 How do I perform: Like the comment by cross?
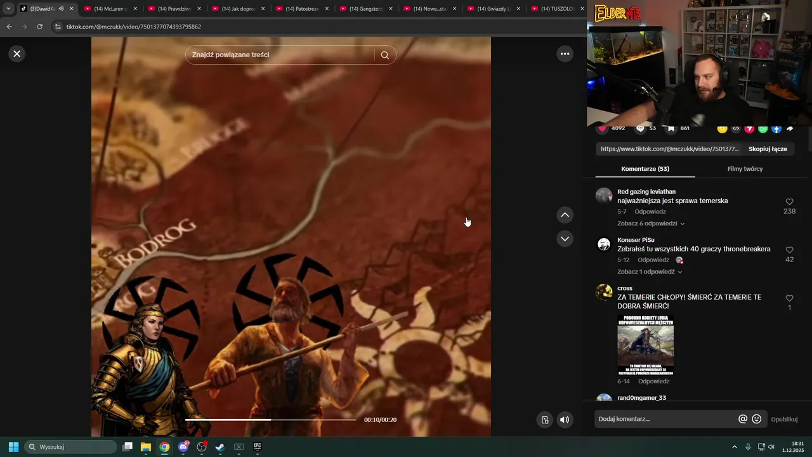[x=789, y=298]
